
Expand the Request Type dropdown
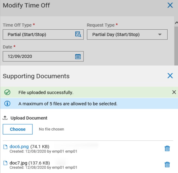[x=160, y=35]
